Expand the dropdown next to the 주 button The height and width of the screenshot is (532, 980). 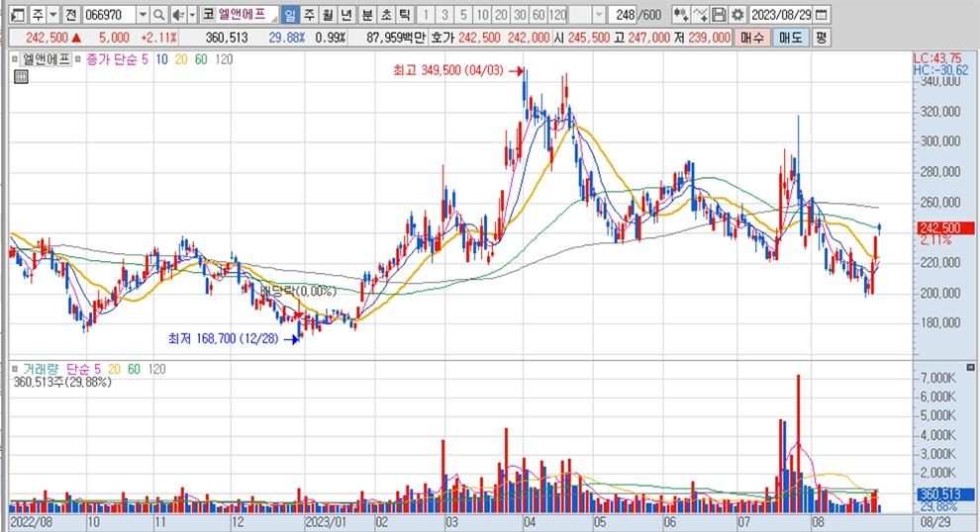pyautogui.click(x=53, y=15)
